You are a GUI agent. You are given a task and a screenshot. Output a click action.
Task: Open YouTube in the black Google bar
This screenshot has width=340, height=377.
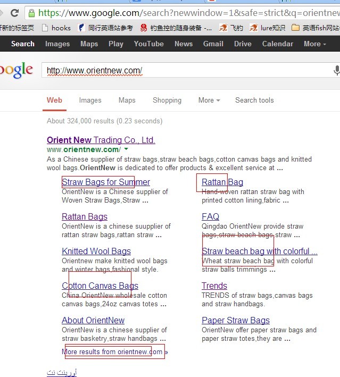pos(148,44)
